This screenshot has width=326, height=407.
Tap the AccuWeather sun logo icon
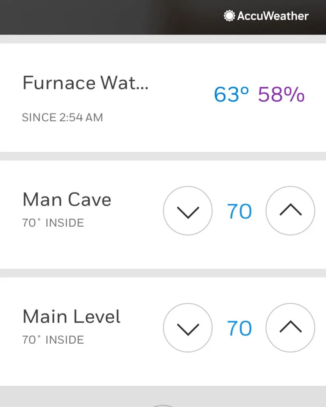point(229,16)
